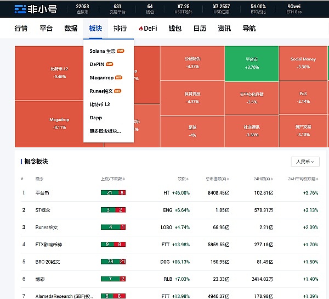The height and width of the screenshot is (299, 329).
Task: Click the 资产交易 -3.13% heatmap tile
Action: tap(303, 131)
